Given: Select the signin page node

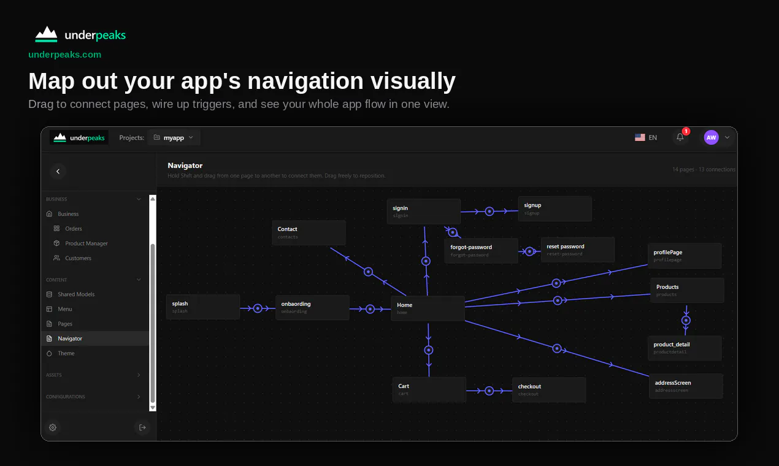Looking at the screenshot, I should [424, 212].
